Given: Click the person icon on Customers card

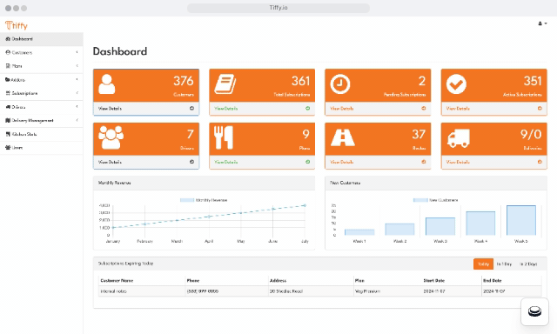Looking at the screenshot, I should pos(106,84).
